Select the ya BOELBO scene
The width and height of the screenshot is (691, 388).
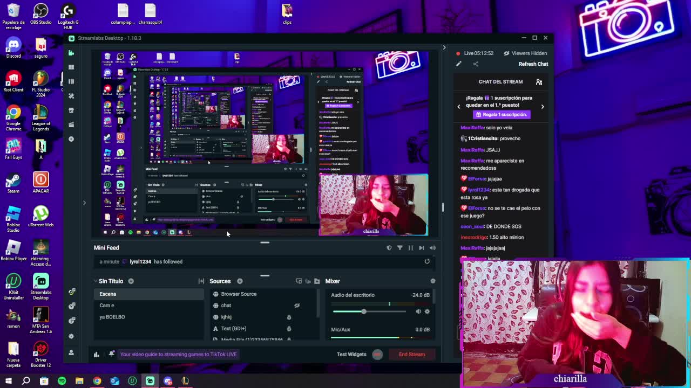click(x=150, y=317)
